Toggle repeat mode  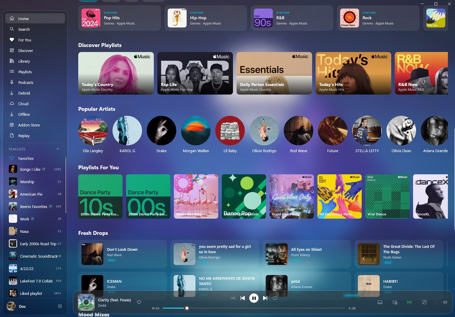pos(275,298)
